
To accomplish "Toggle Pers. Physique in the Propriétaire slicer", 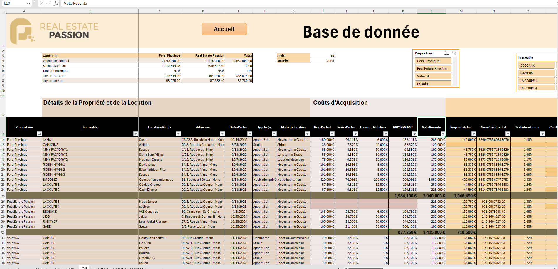I will tap(433, 61).
